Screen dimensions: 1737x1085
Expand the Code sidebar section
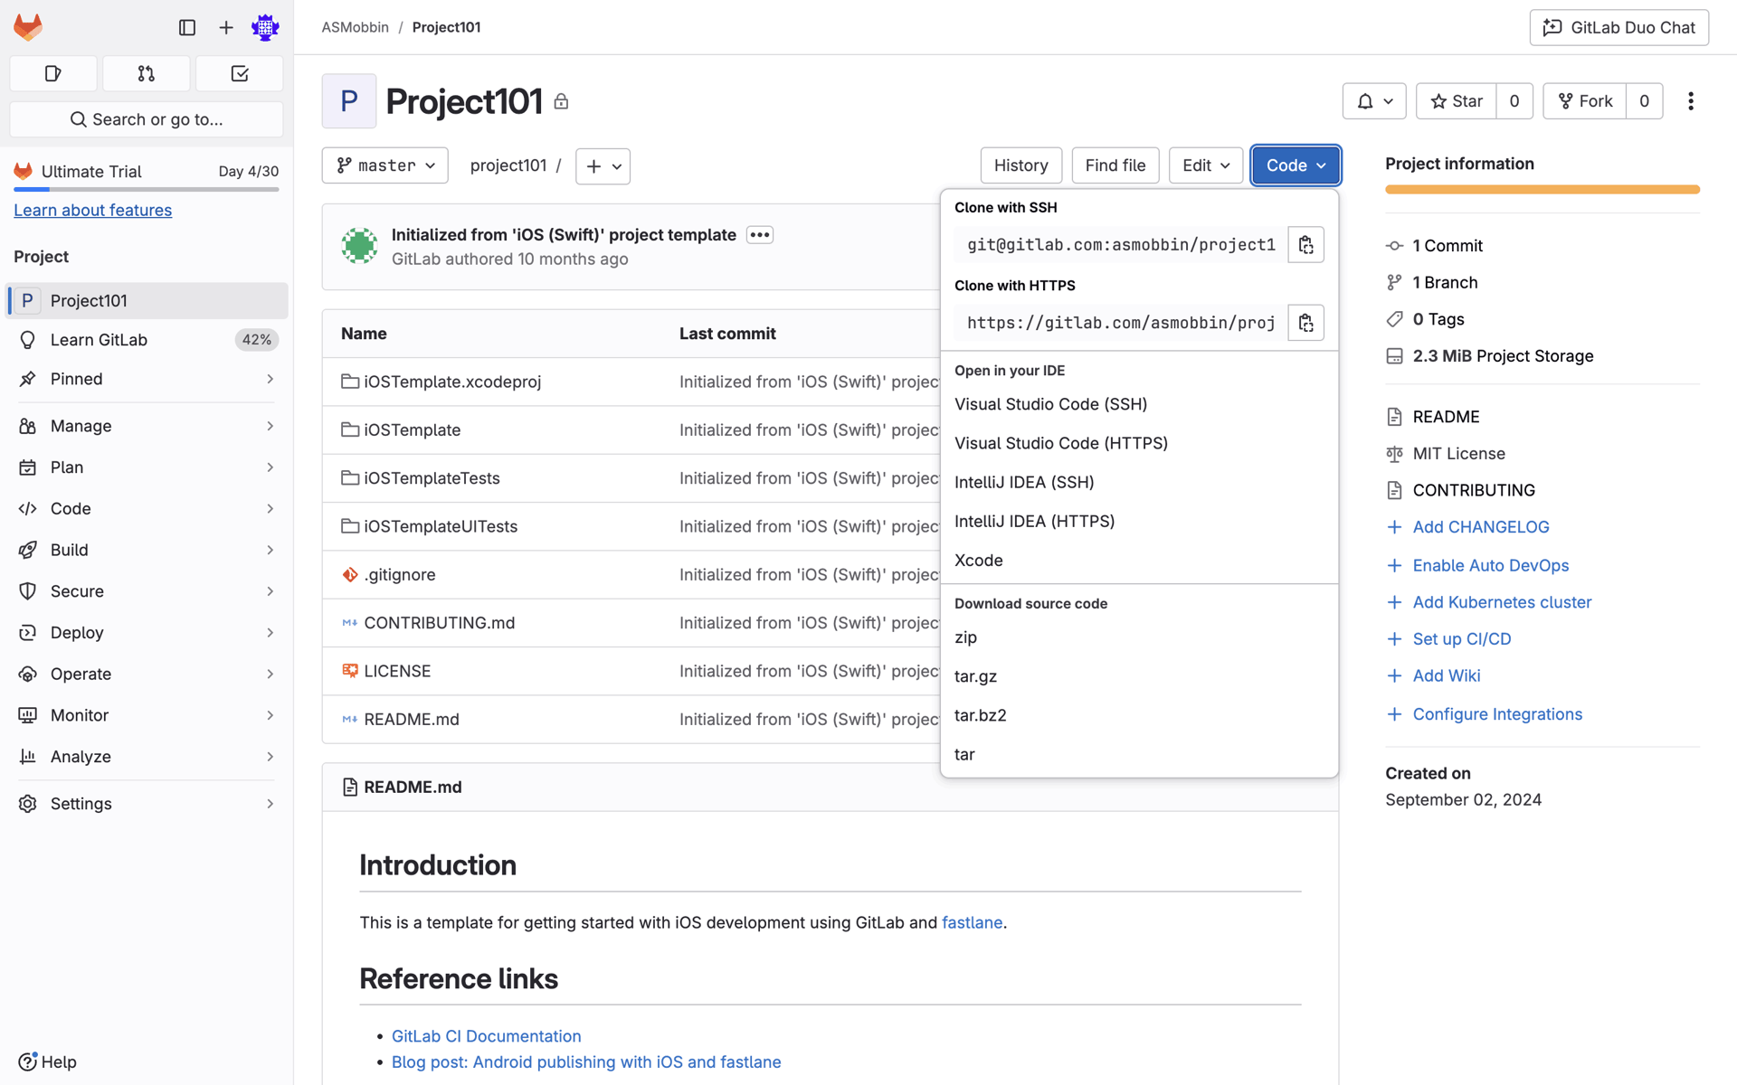pyautogui.click(x=147, y=508)
